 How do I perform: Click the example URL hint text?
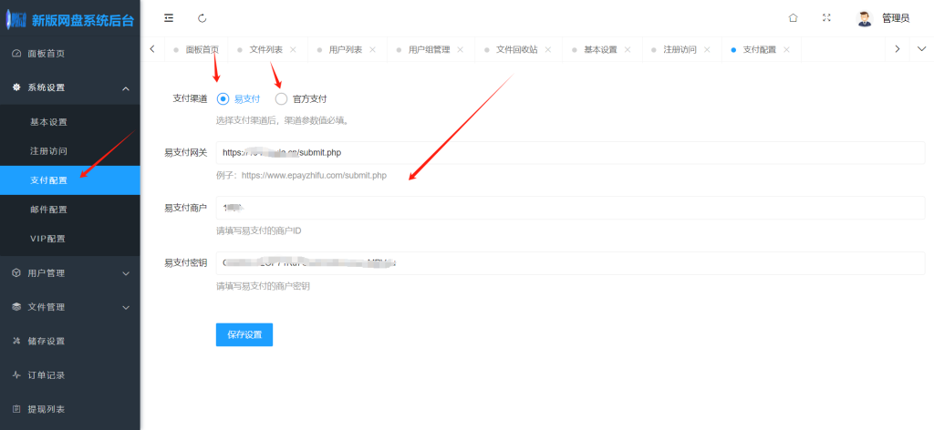click(301, 176)
